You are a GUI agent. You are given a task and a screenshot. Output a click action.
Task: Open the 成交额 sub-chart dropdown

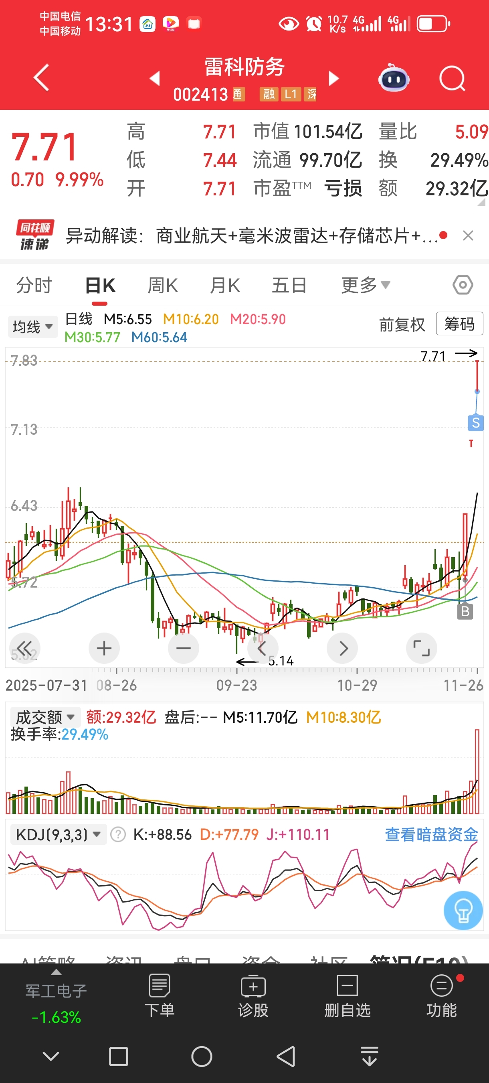click(45, 717)
